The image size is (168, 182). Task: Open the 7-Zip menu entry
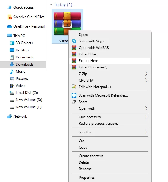point(110,74)
